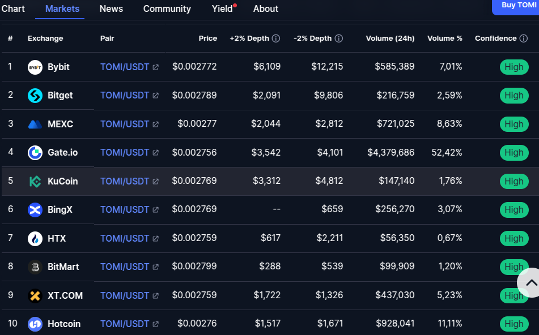Click the scroll-to-top arrow button
The image size is (539, 335).
pyautogui.click(x=530, y=282)
